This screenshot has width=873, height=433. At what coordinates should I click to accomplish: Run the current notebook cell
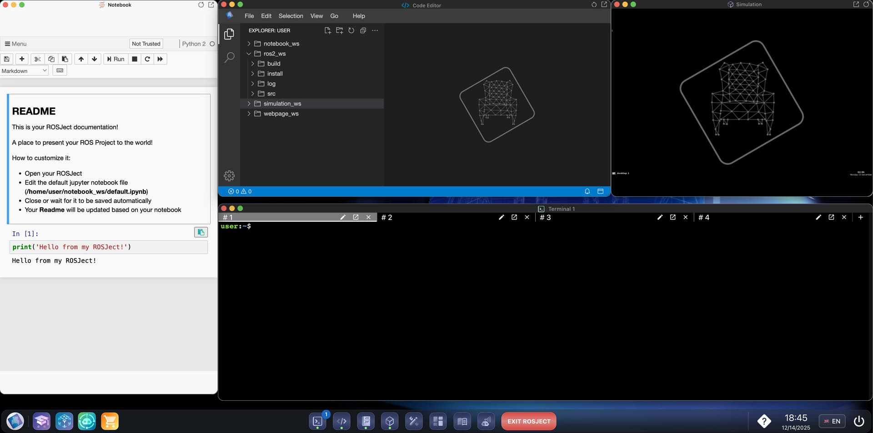[x=115, y=59]
